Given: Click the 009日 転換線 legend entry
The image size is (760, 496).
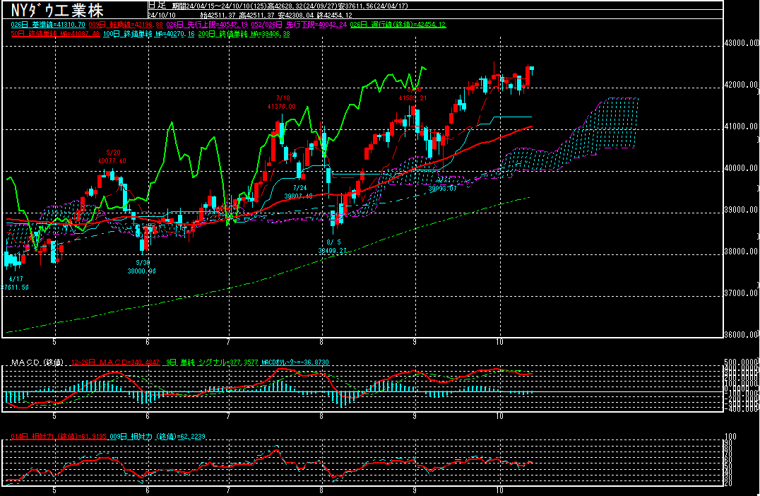Looking at the screenshot, I should coord(126,24).
